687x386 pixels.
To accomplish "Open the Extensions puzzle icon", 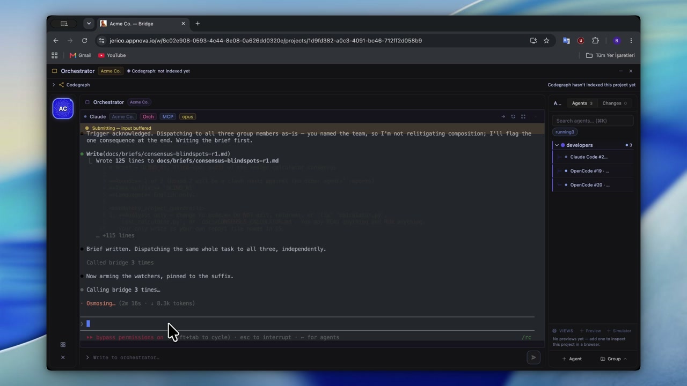I will click(595, 40).
